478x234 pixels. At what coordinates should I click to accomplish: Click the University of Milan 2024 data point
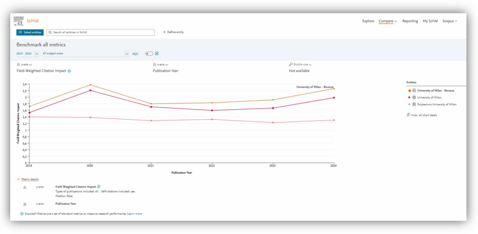[334, 98]
